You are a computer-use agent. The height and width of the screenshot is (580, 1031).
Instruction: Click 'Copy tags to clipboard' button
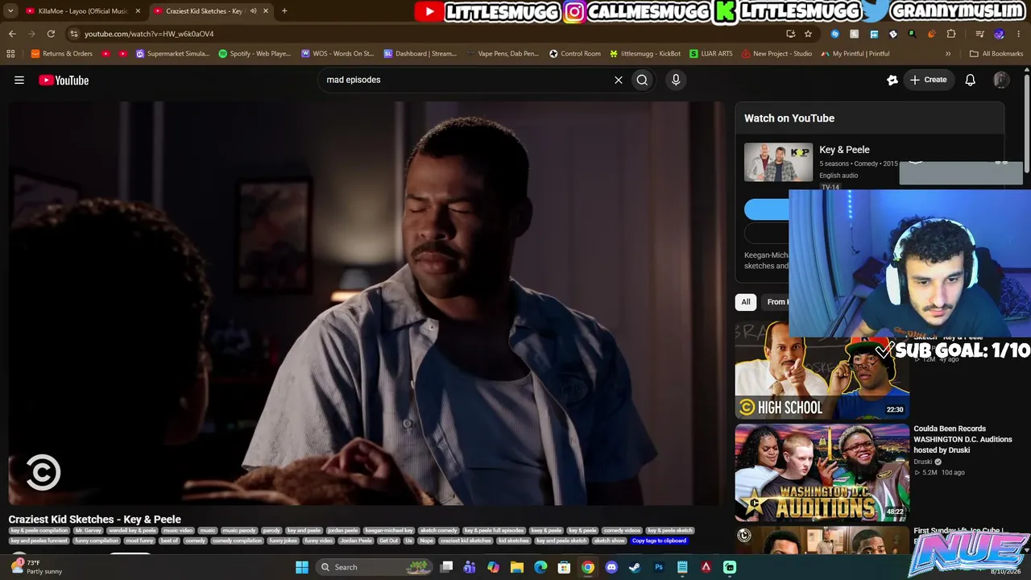click(x=659, y=541)
